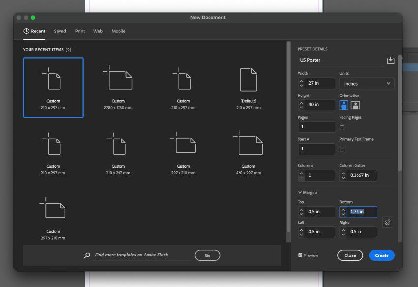This screenshot has height=287, width=418.
Task: Click the Right margin field
Action: pyautogui.click(x=362, y=232)
